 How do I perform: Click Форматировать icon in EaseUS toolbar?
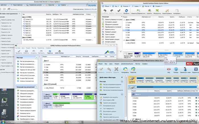[x=167, y=11]
